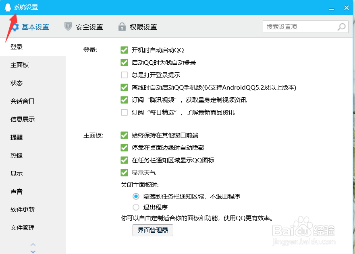
Task: Uncheck the 订阅腾讯视频 option
Action: coord(124,100)
